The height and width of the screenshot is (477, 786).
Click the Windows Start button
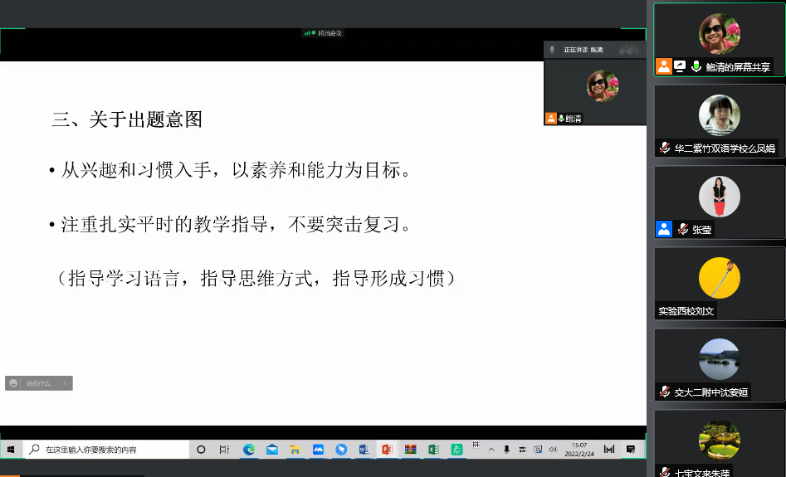[11, 450]
